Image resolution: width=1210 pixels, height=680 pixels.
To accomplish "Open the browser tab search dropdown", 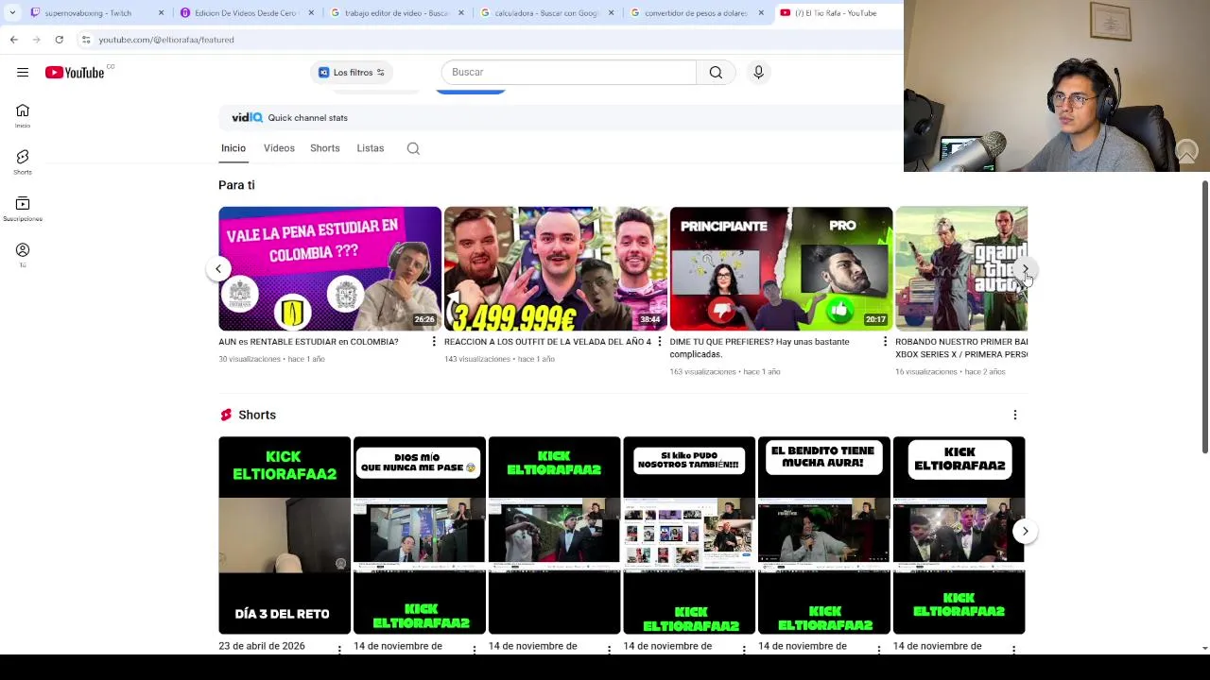I will pos(12,13).
